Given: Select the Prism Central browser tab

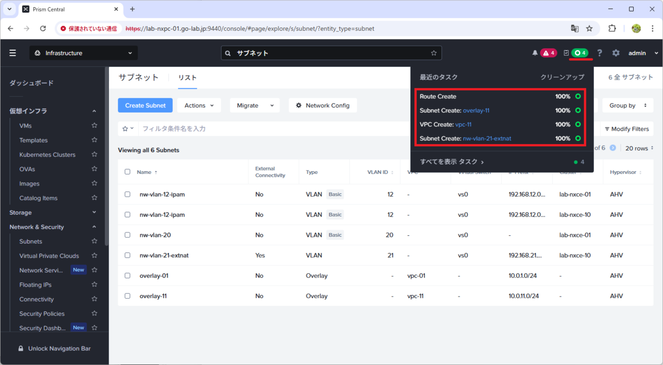Looking at the screenshot, I should pos(70,9).
